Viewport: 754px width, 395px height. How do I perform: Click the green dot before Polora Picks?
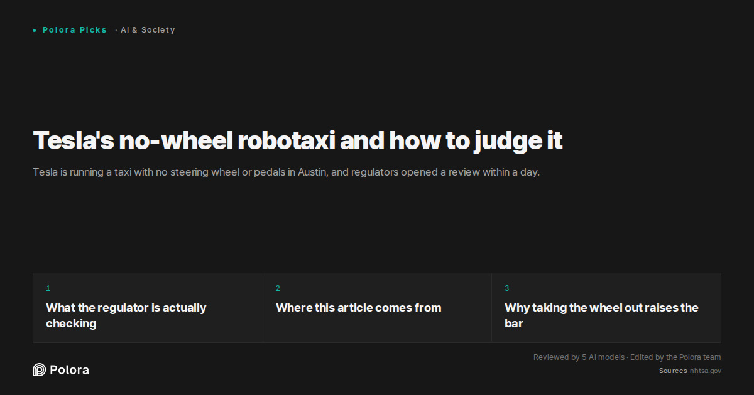(35, 30)
